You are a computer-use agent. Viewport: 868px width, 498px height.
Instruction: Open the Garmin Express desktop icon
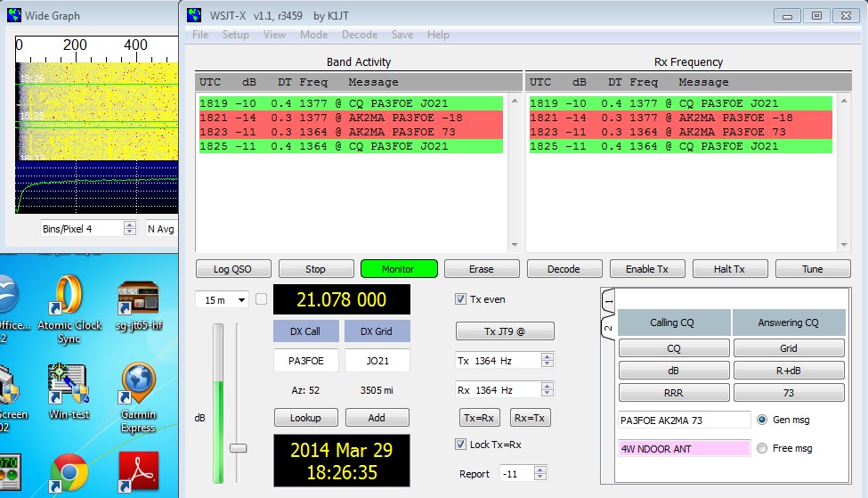[138, 396]
